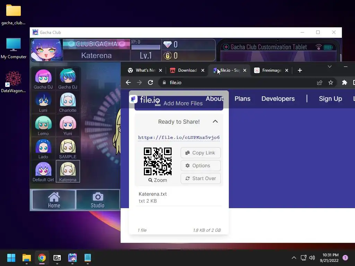The image size is (355, 266).
Task: Open the notification badge in tray
Action: coord(345,257)
